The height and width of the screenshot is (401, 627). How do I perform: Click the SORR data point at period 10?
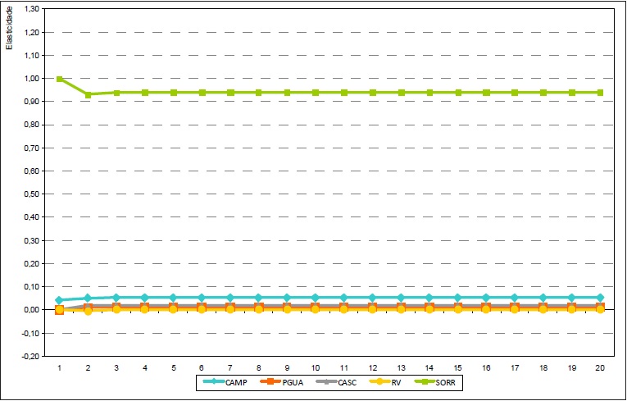316,93
